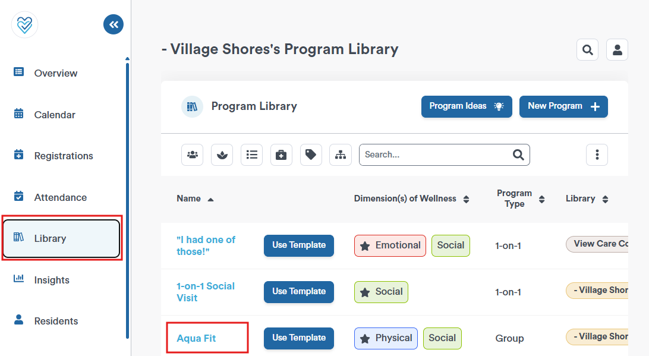Click the program Search input field

(444, 155)
